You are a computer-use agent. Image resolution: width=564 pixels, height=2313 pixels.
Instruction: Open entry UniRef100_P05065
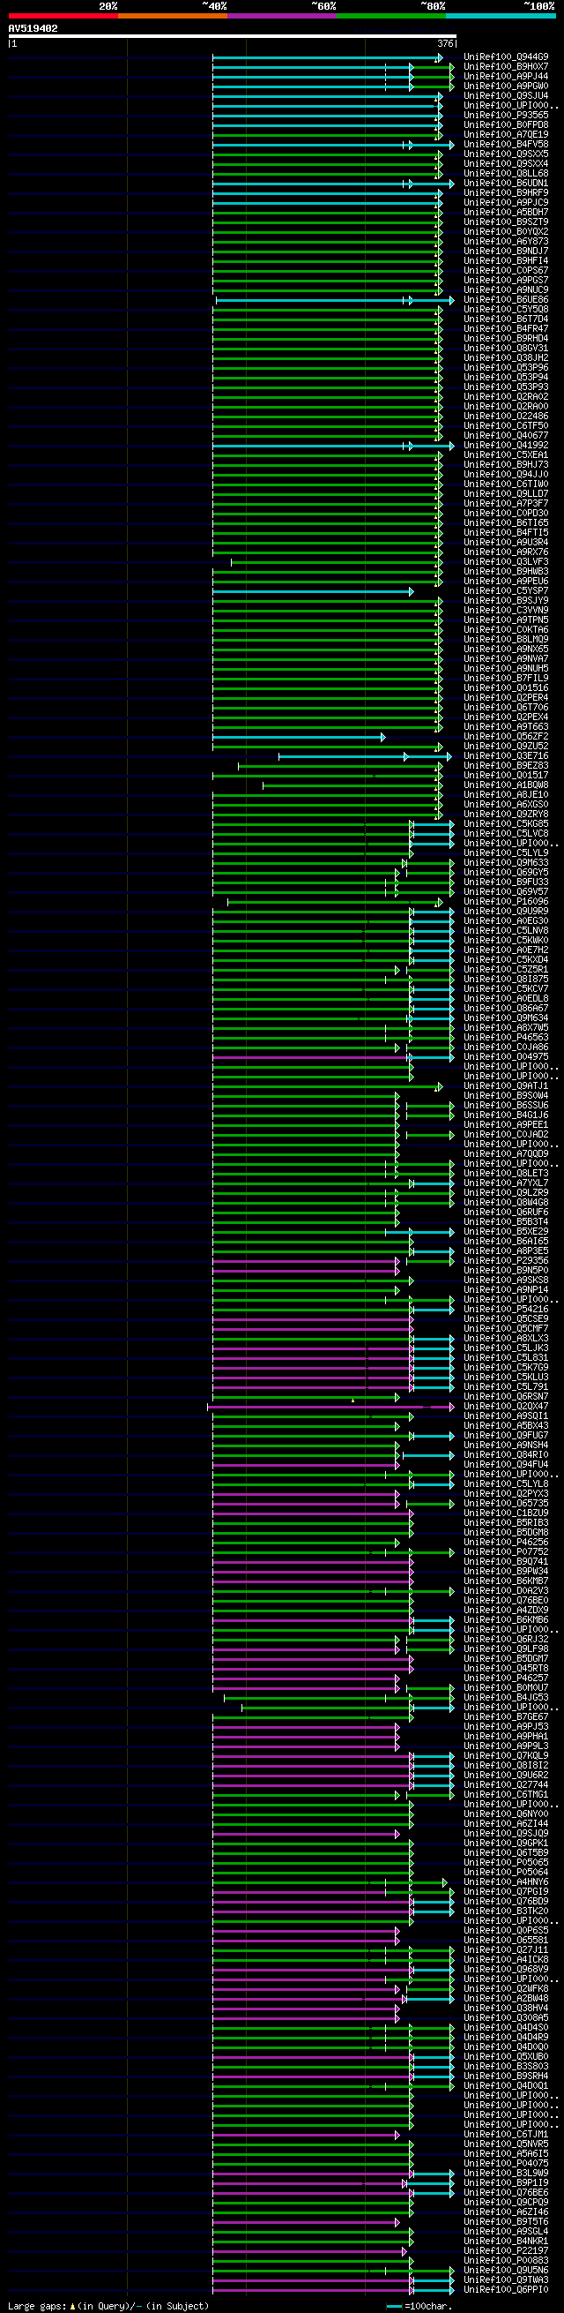pyautogui.click(x=506, y=1862)
